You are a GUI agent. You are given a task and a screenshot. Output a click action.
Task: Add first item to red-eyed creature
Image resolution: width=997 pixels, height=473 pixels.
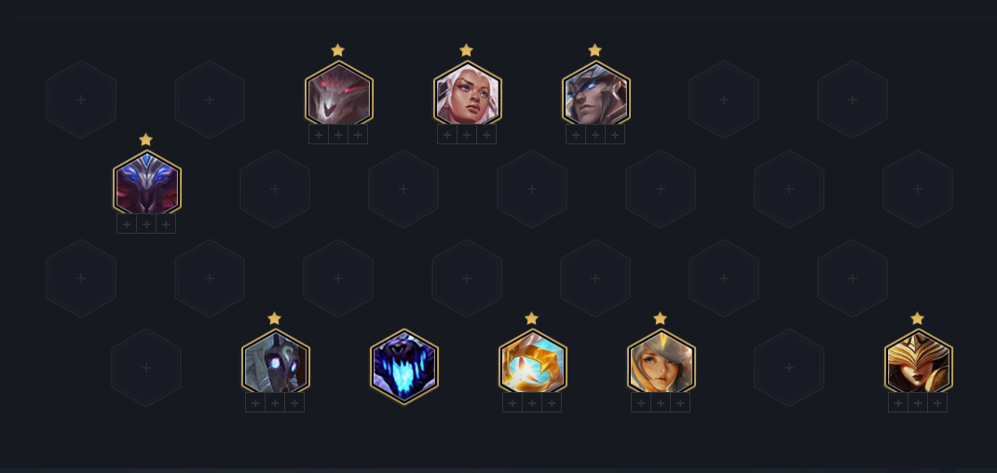(x=319, y=134)
